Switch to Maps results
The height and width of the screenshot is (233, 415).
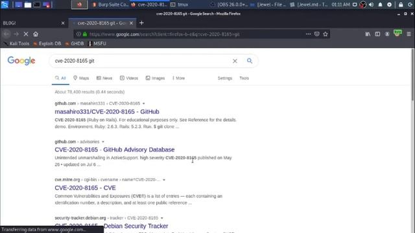click(x=81, y=78)
